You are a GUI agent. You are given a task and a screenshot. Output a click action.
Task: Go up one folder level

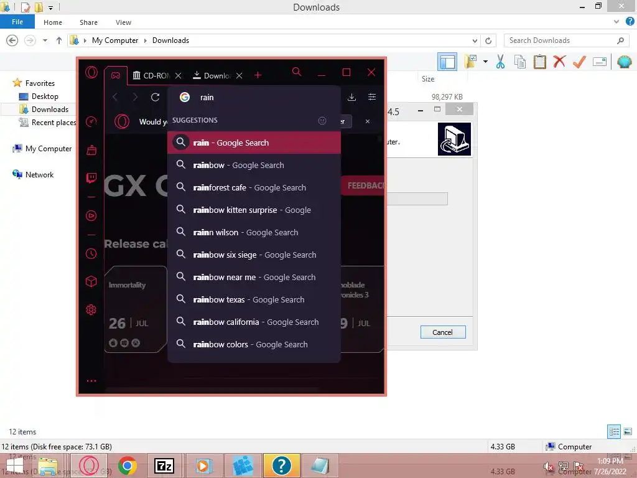(x=59, y=40)
